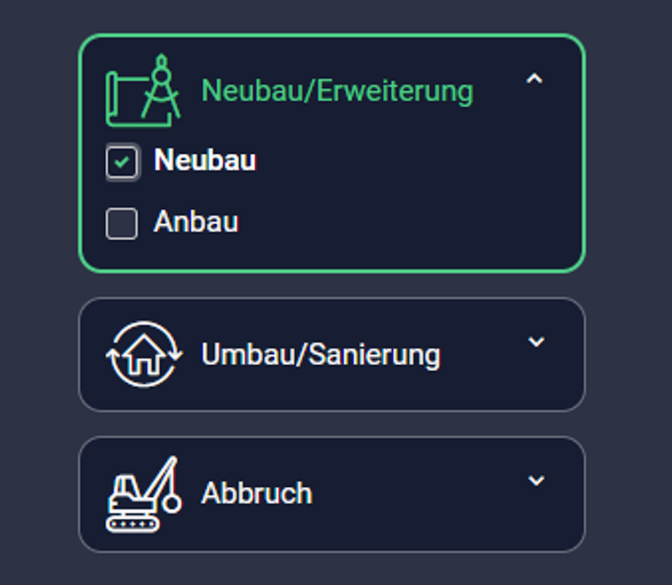672x585 pixels.
Task: Click the house renovation cycle icon
Action: tap(144, 354)
